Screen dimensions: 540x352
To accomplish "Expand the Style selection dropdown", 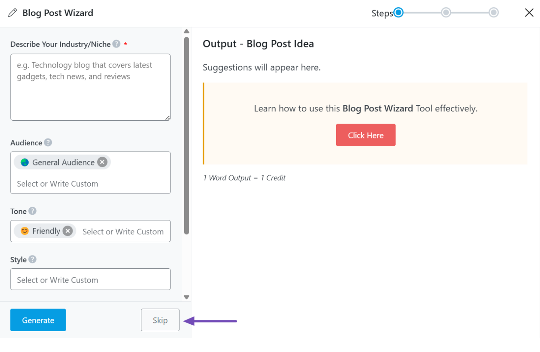I will pyautogui.click(x=90, y=280).
